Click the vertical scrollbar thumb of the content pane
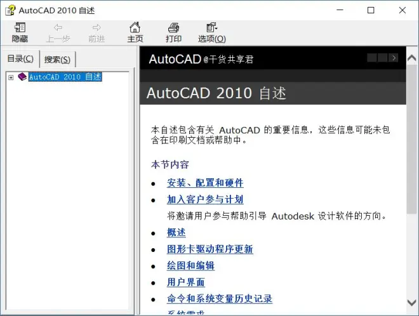Image resolution: width=419 pixels, height=316 pixels. coord(412,139)
